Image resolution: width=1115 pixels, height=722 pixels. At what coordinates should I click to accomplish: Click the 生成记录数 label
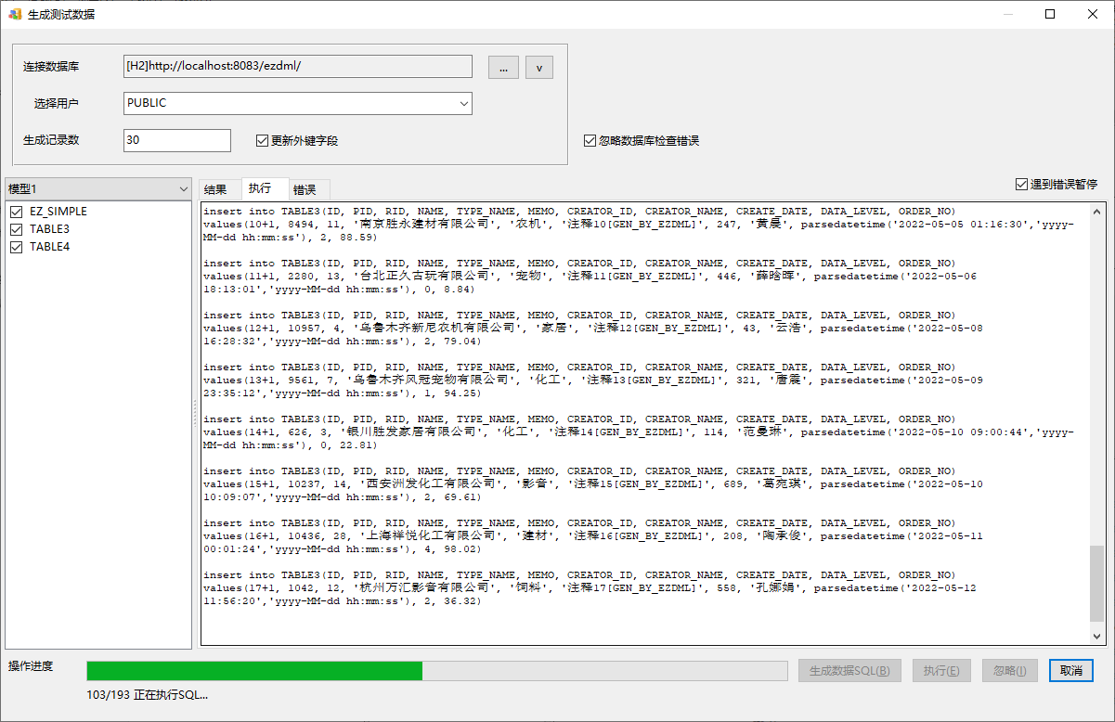click(x=51, y=140)
